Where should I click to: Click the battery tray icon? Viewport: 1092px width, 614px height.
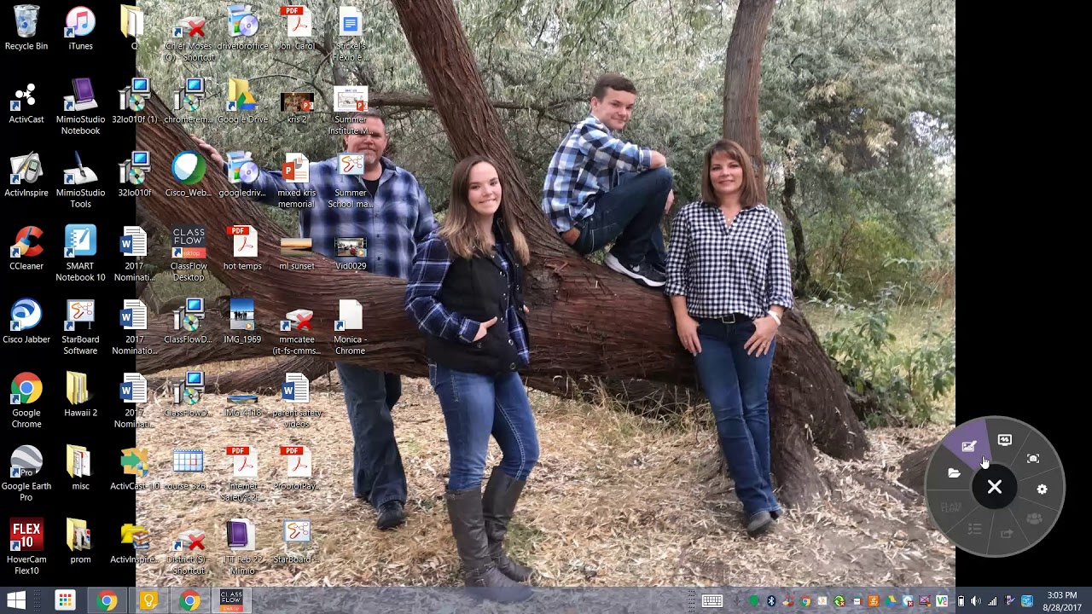pos(961,601)
